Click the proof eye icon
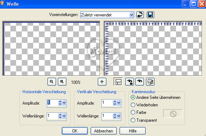This screenshot has height=136, width=206. click(140, 82)
